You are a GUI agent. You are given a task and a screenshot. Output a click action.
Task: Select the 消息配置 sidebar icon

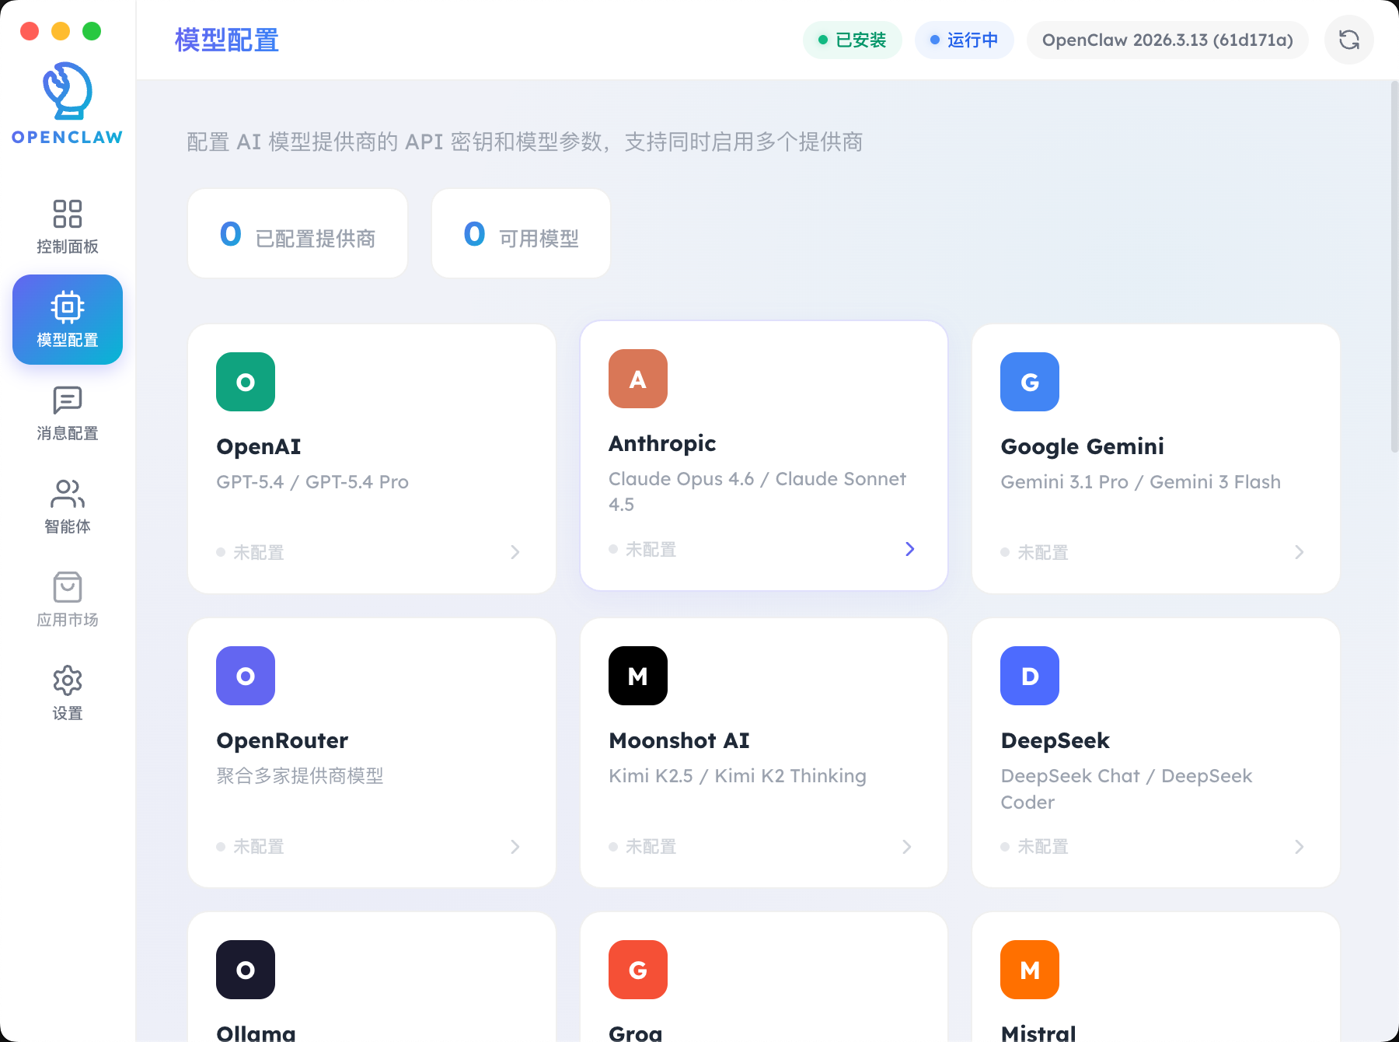tap(68, 414)
